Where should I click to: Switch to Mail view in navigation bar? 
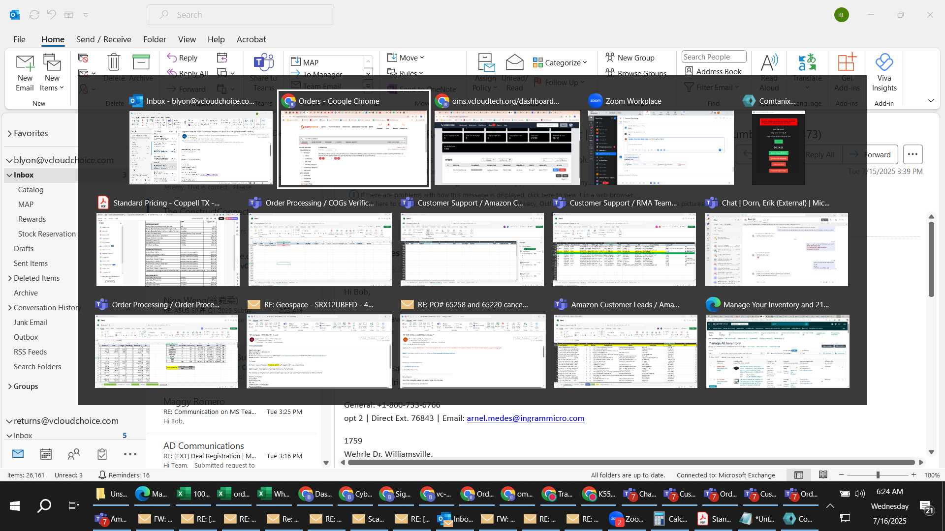(x=18, y=454)
